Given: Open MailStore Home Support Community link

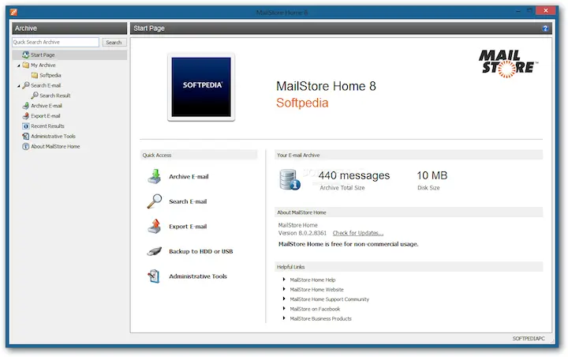Looking at the screenshot, I should coord(329,299).
